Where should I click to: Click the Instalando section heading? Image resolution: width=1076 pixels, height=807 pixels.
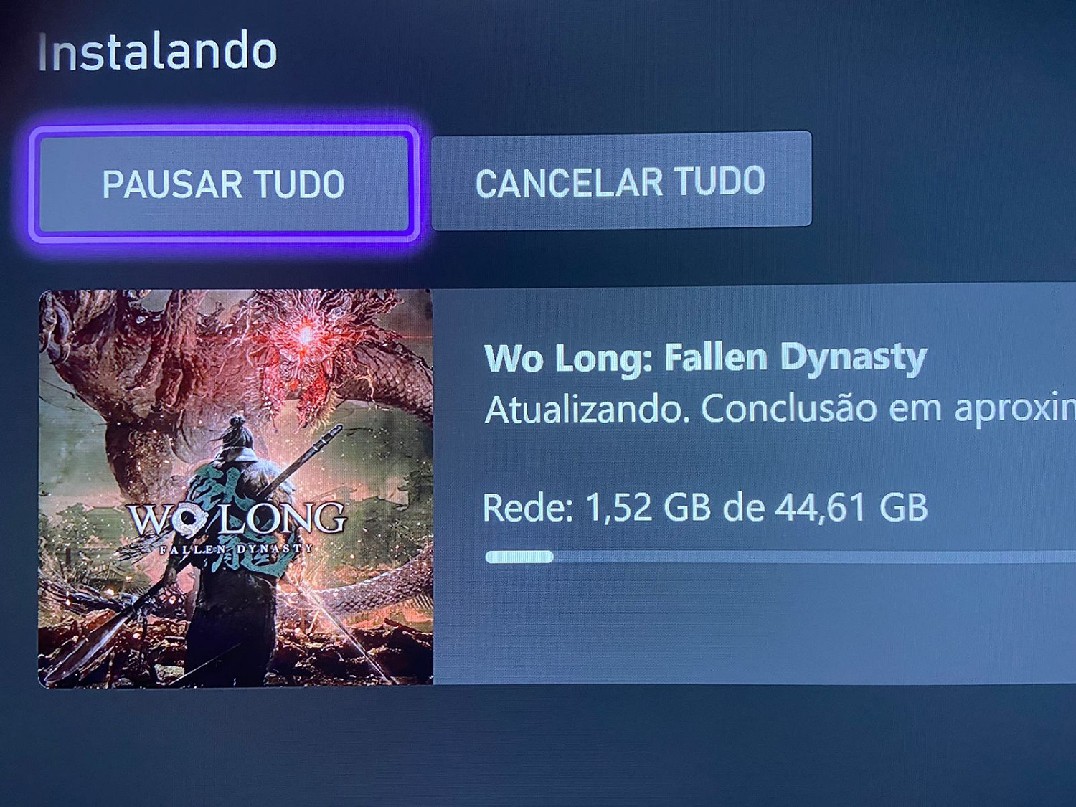(x=157, y=51)
